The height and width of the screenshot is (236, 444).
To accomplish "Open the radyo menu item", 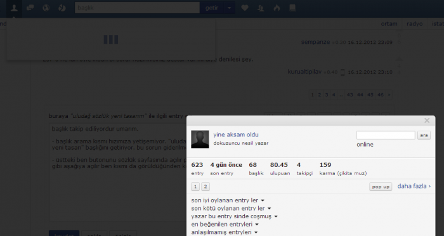I will (x=415, y=24).
